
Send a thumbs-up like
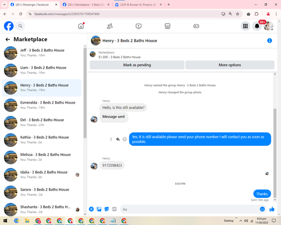click(x=272, y=209)
